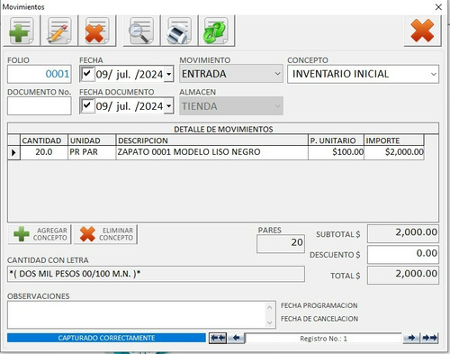
Task: Click the DETALLE DE MOVIMIENTOS header
Action: coord(223,130)
